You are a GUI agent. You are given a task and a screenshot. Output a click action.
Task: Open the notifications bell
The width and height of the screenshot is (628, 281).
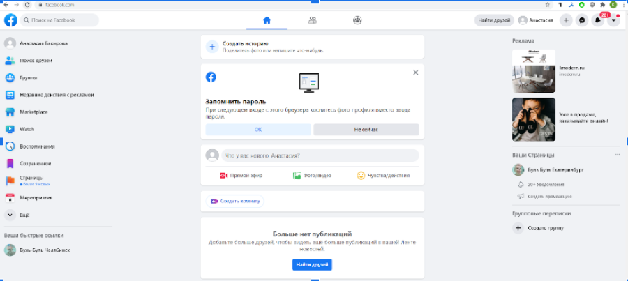pos(597,20)
